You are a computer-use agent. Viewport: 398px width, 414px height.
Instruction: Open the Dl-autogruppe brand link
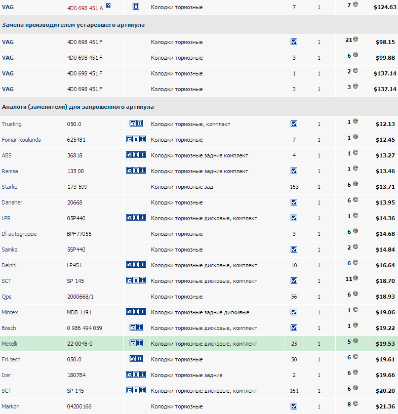point(19,234)
